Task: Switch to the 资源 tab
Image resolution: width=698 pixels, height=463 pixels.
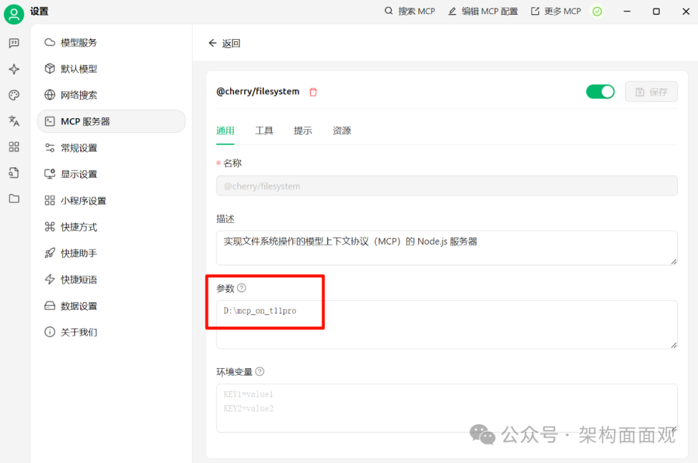Action: [342, 130]
